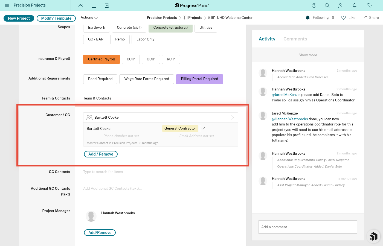This screenshot has height=246, width=383.
Task: Open the hamburger navigation menu
Action: click(7, 5)
